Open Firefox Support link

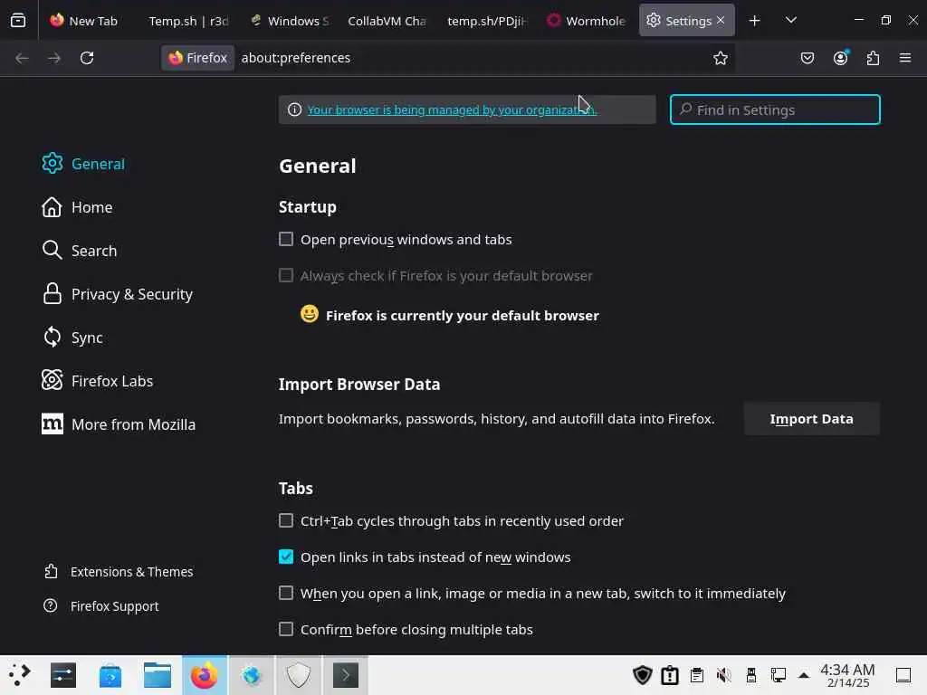click(101, 605)
